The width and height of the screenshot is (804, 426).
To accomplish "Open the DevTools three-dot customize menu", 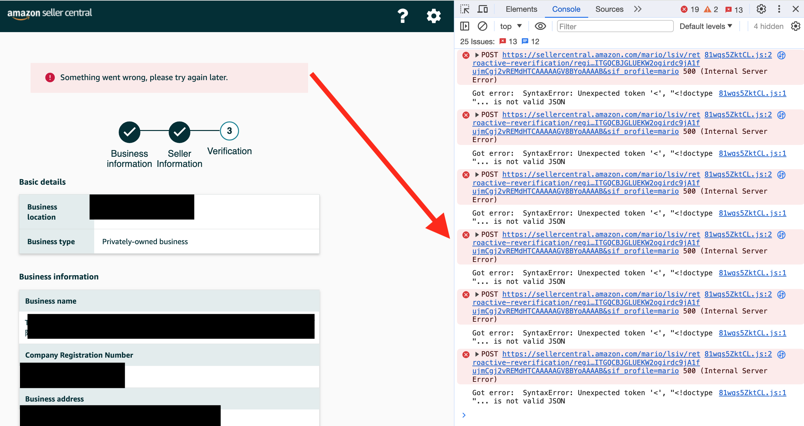I will [779, 9].
